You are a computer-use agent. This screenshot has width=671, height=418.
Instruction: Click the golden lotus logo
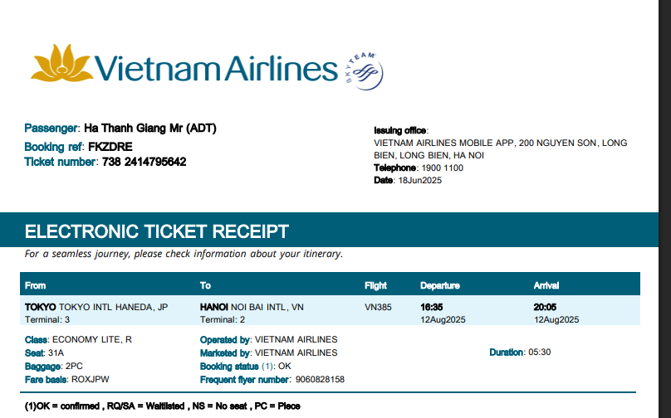click(62, 64)
